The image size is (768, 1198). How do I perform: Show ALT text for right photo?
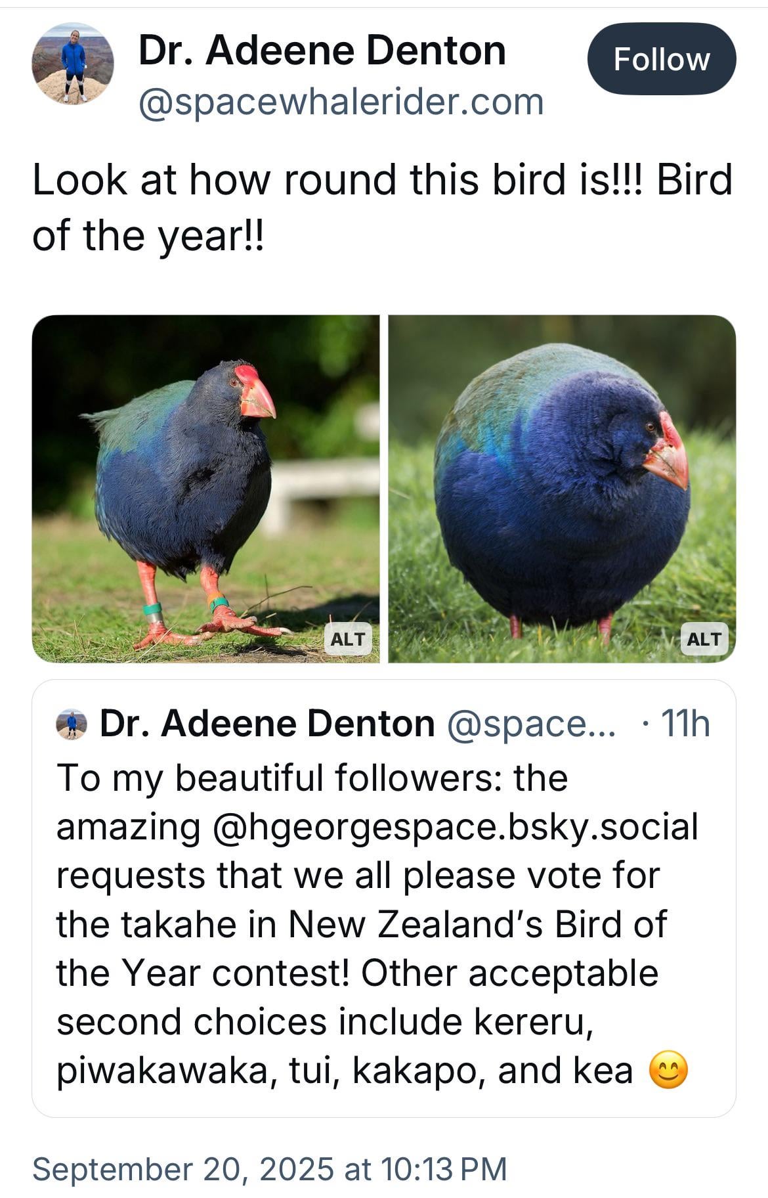(704, 639)
